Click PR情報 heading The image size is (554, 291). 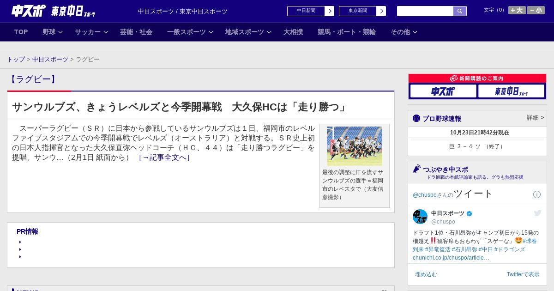point(27,231)
